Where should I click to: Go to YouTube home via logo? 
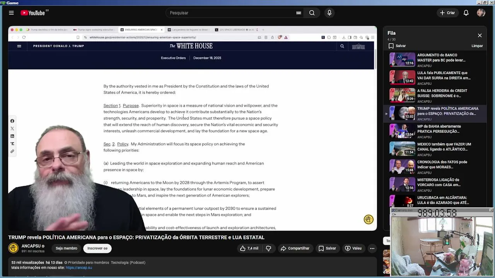click(33, 13)
